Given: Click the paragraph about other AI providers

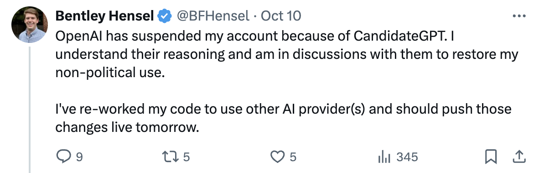Looking at the screenshot, I should coord(283,118).
